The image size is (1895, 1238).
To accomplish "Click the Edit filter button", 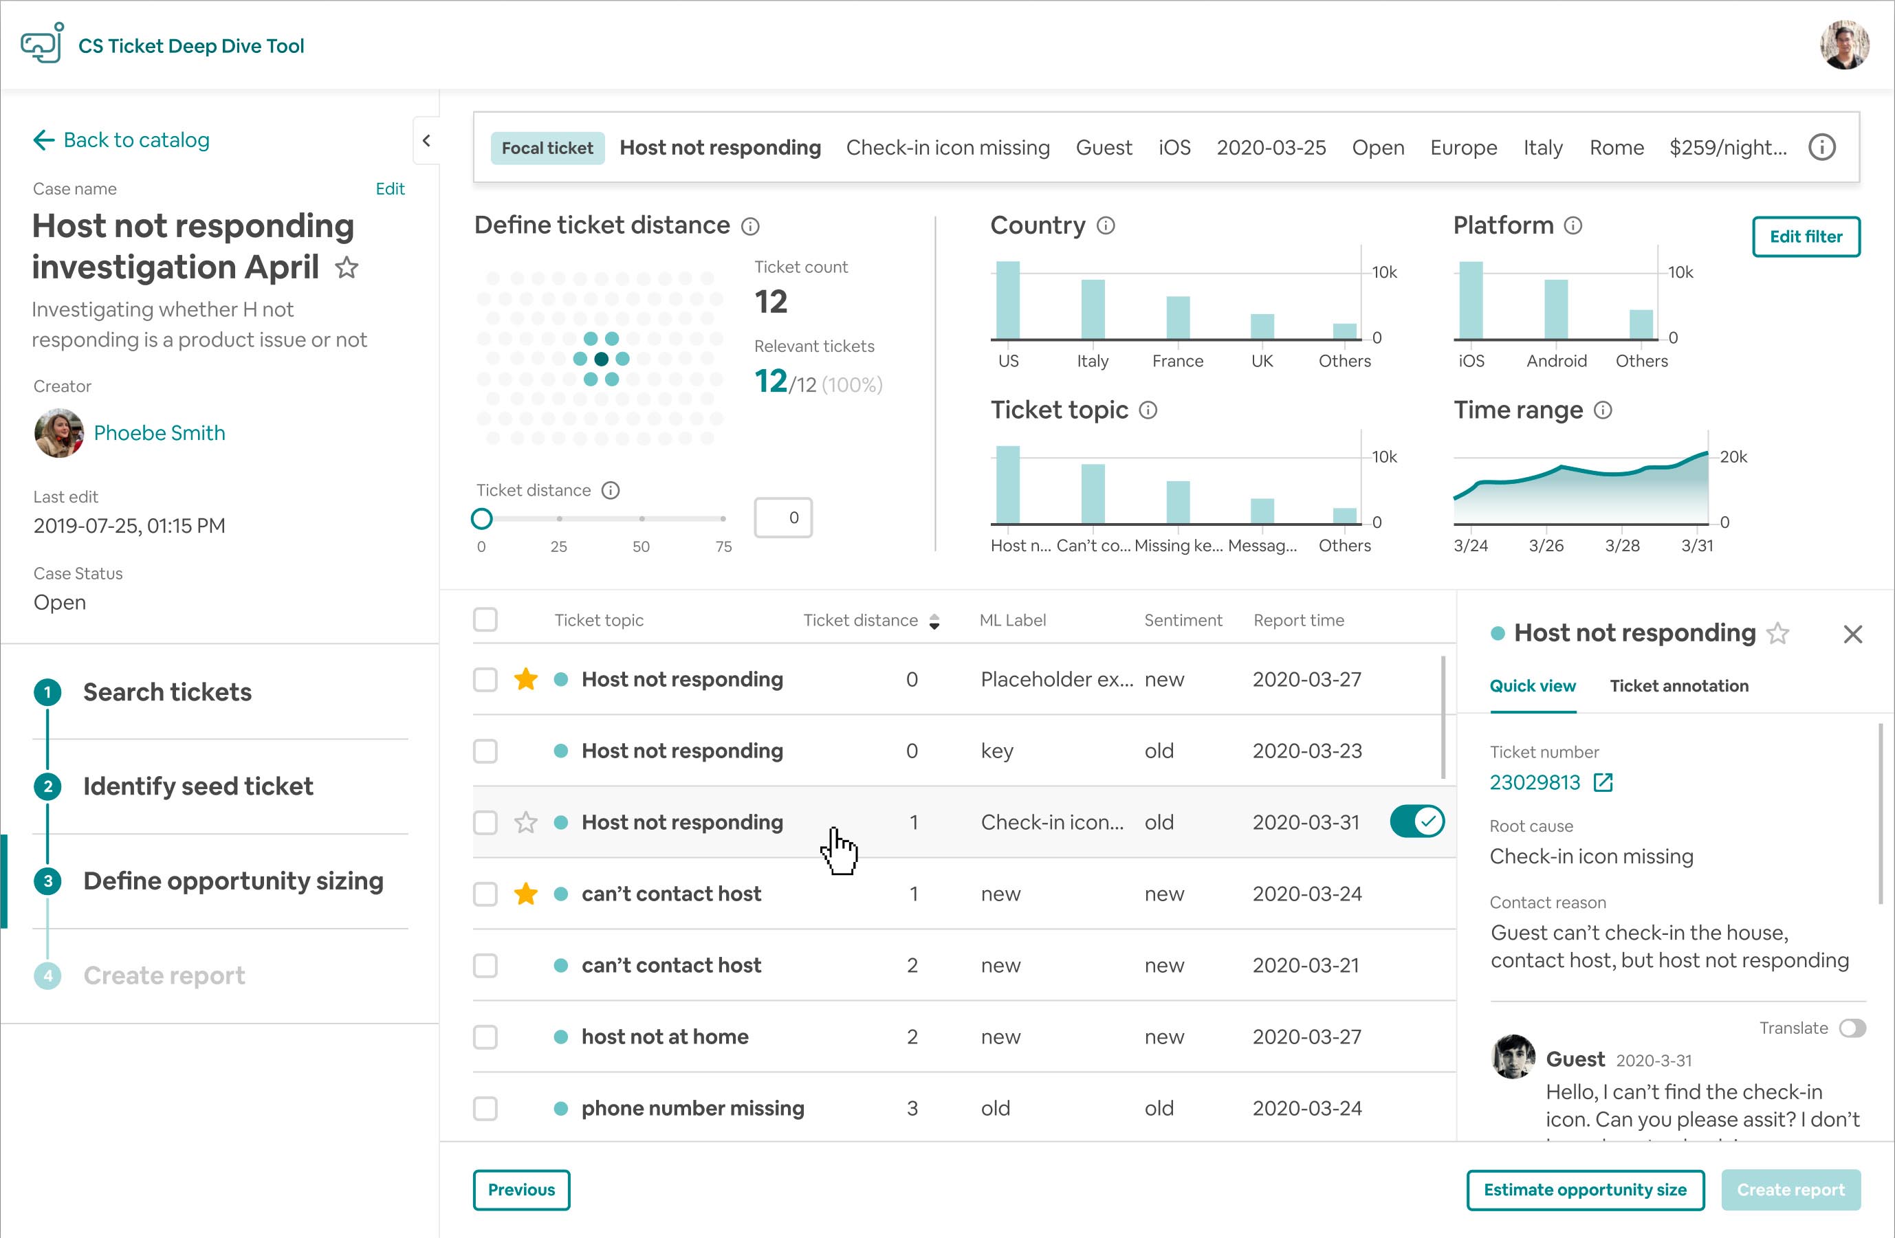I will pyautogui.click(x=1805, y=236).
